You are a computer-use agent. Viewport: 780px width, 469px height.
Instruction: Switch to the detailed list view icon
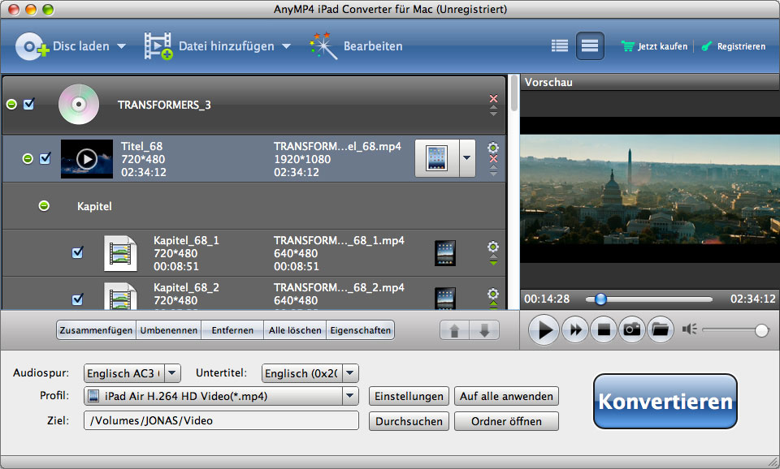point(590,46)
